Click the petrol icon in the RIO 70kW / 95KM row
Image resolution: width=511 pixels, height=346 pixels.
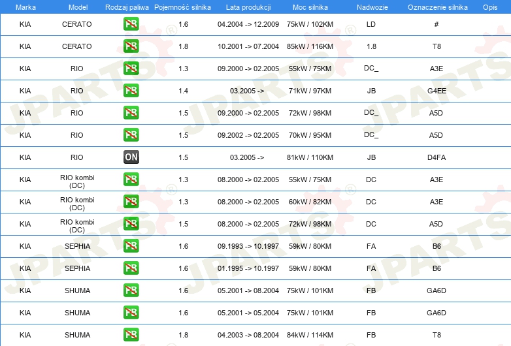[131, 134]
